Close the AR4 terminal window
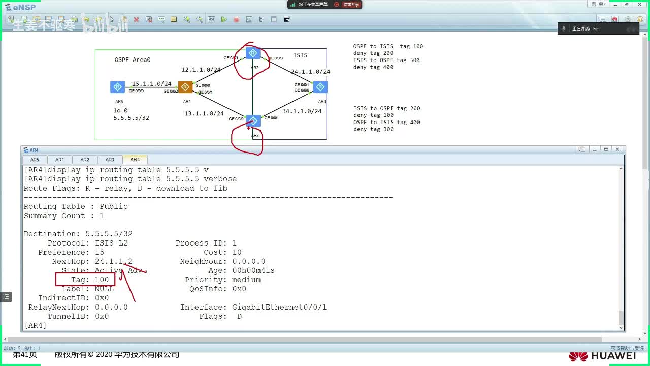The height and width of the screenshot is (366, 650). pos(617,149)
